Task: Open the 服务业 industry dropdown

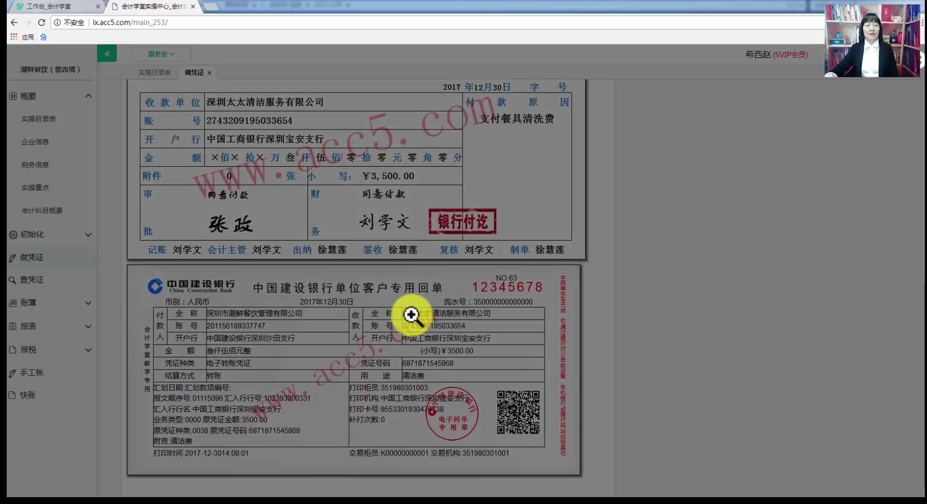Action: tap(161, 54)
